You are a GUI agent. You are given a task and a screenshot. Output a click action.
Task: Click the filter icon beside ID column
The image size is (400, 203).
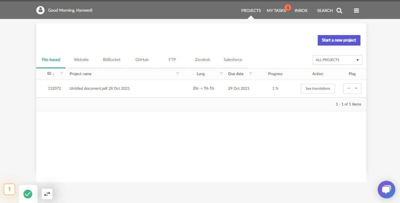(62, 74)
